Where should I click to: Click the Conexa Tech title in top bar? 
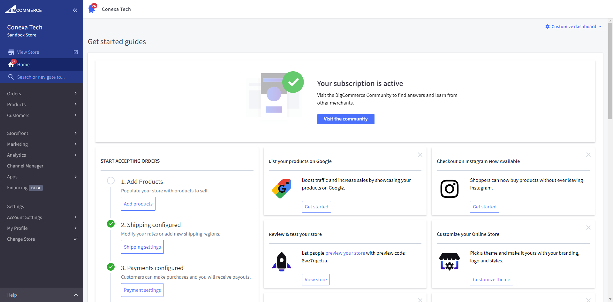[116, 9]
